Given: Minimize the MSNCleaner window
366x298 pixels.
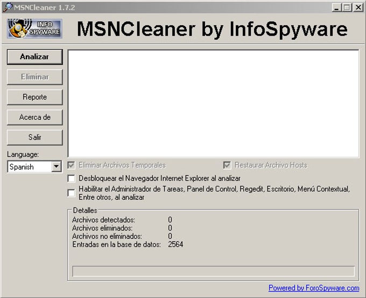Looking at the screenshot, I should coord(336,8).
